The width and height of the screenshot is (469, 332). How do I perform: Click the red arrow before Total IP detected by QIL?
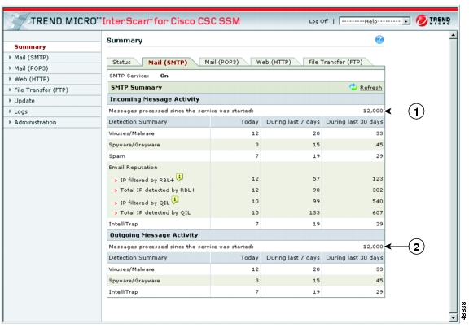coord(116,213)
